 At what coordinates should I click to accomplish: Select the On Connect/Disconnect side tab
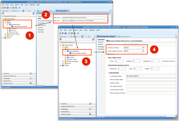tap(45, 21)
